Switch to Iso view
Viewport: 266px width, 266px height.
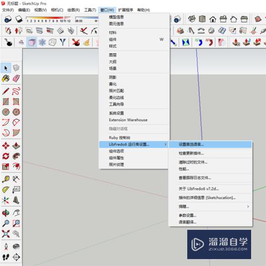(192, 19)
